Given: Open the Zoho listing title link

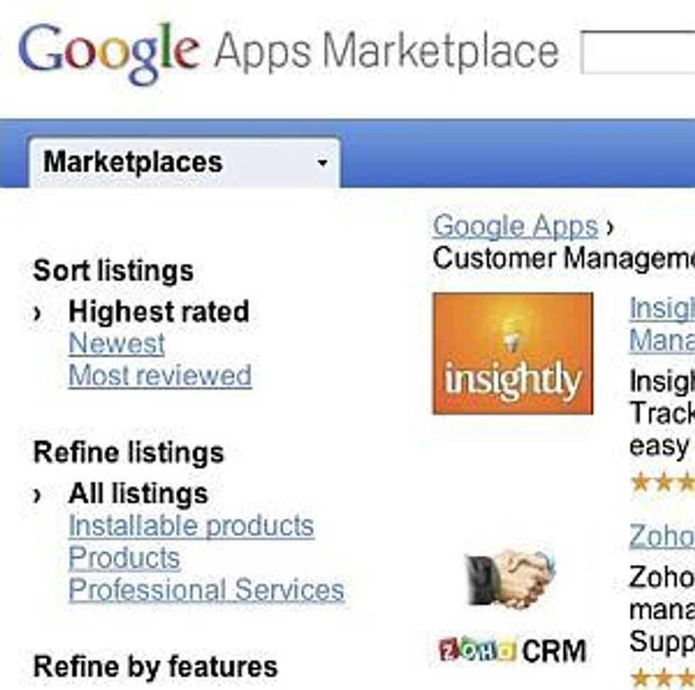Looking at the screenshot, I should (x=662, y=537).
